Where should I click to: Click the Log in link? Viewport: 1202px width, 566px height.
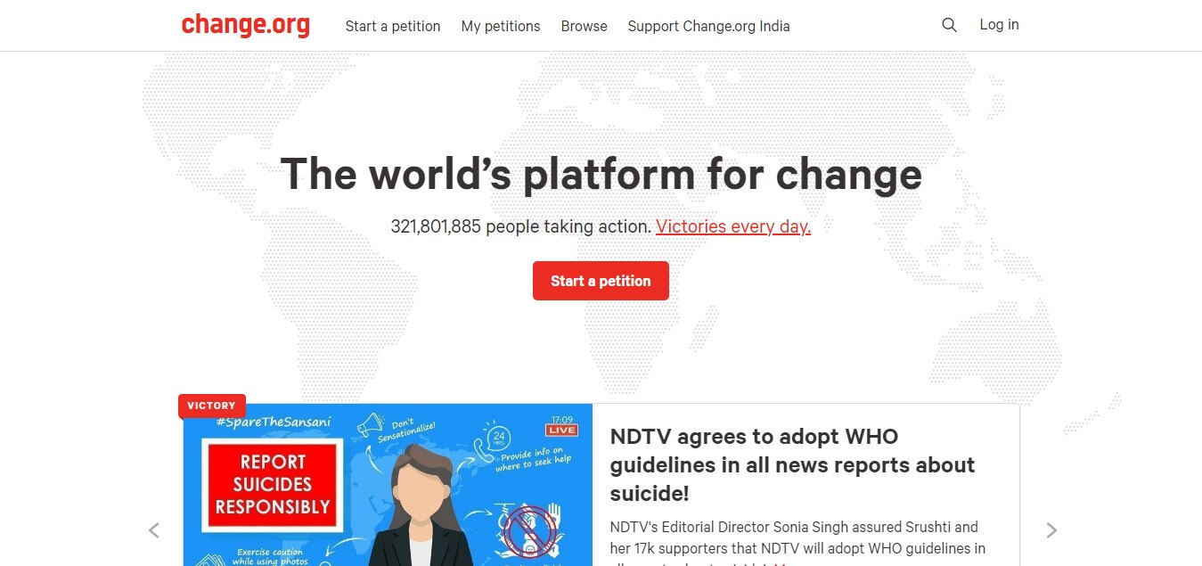[x=999, y=25]
